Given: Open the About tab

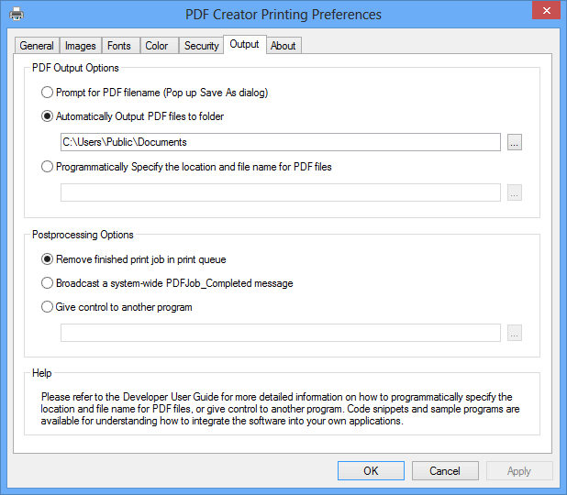Looking at the screenshot, I should coord(283,46).
